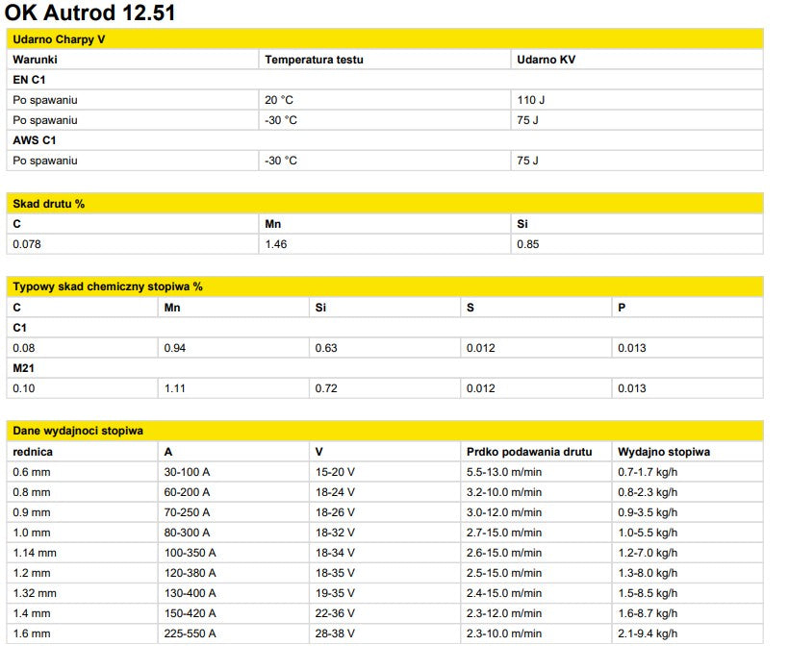Select the 15-20 V voltage cell

point(335,472)
